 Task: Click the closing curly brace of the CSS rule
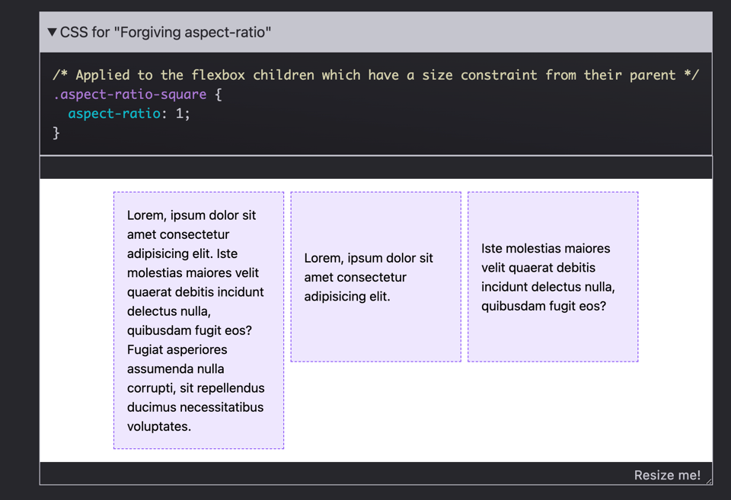pos(56,132)
